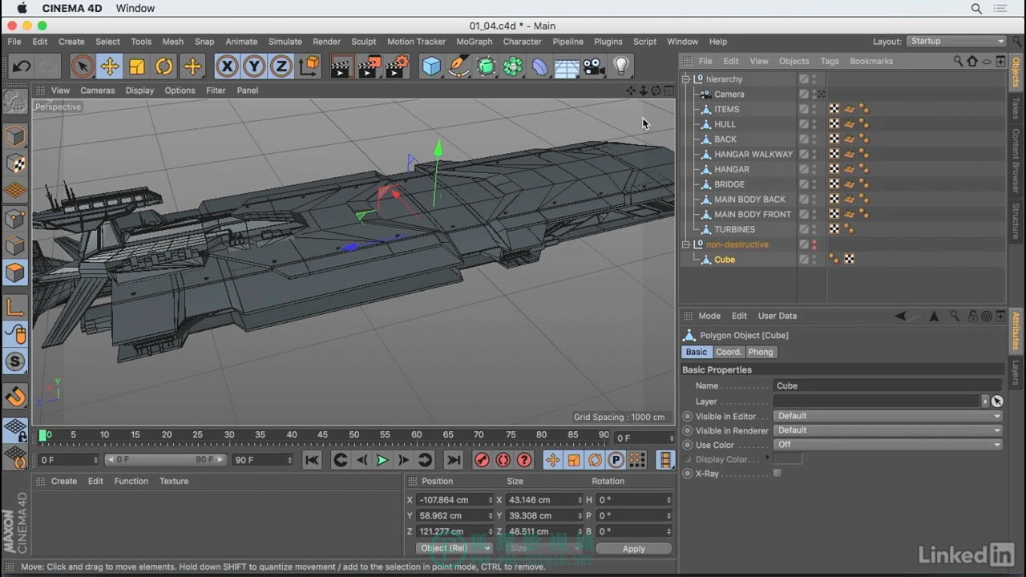Open the Visible in Renderer dropdown
This screenshot has width=1026, height=577.
coord(888,430)
